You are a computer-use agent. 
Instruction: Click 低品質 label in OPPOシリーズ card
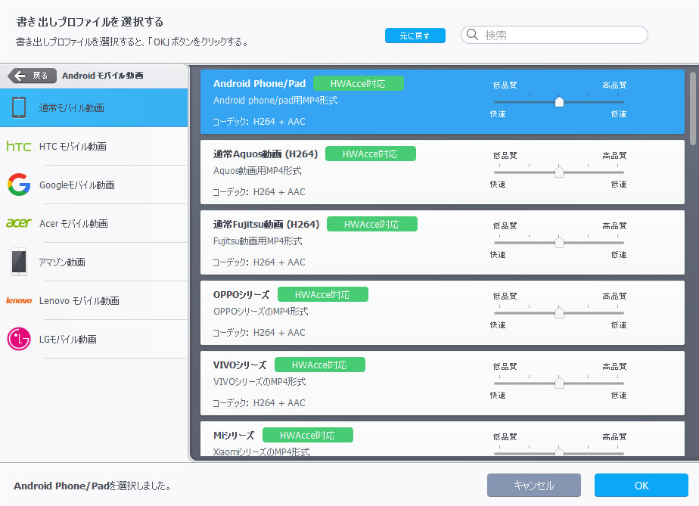[x=505, y=296]
